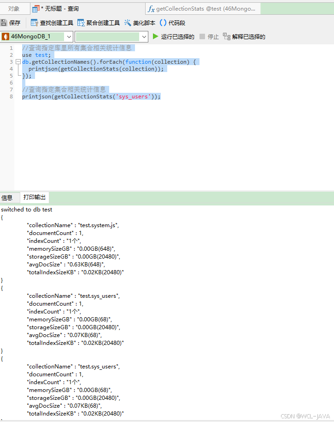
Task: Open the empty database selector dropdown
Action: click(x=144, y=36)
